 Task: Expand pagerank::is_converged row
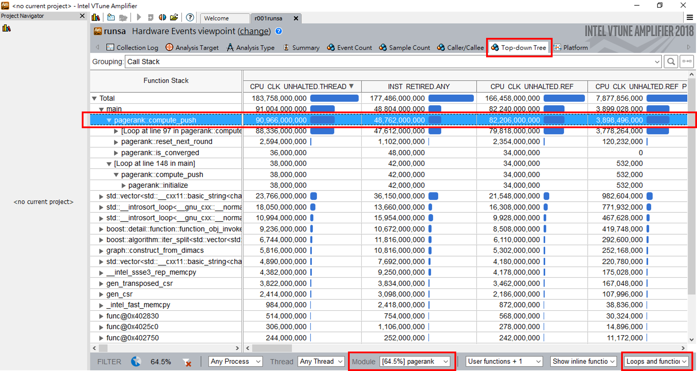[116, 153]
